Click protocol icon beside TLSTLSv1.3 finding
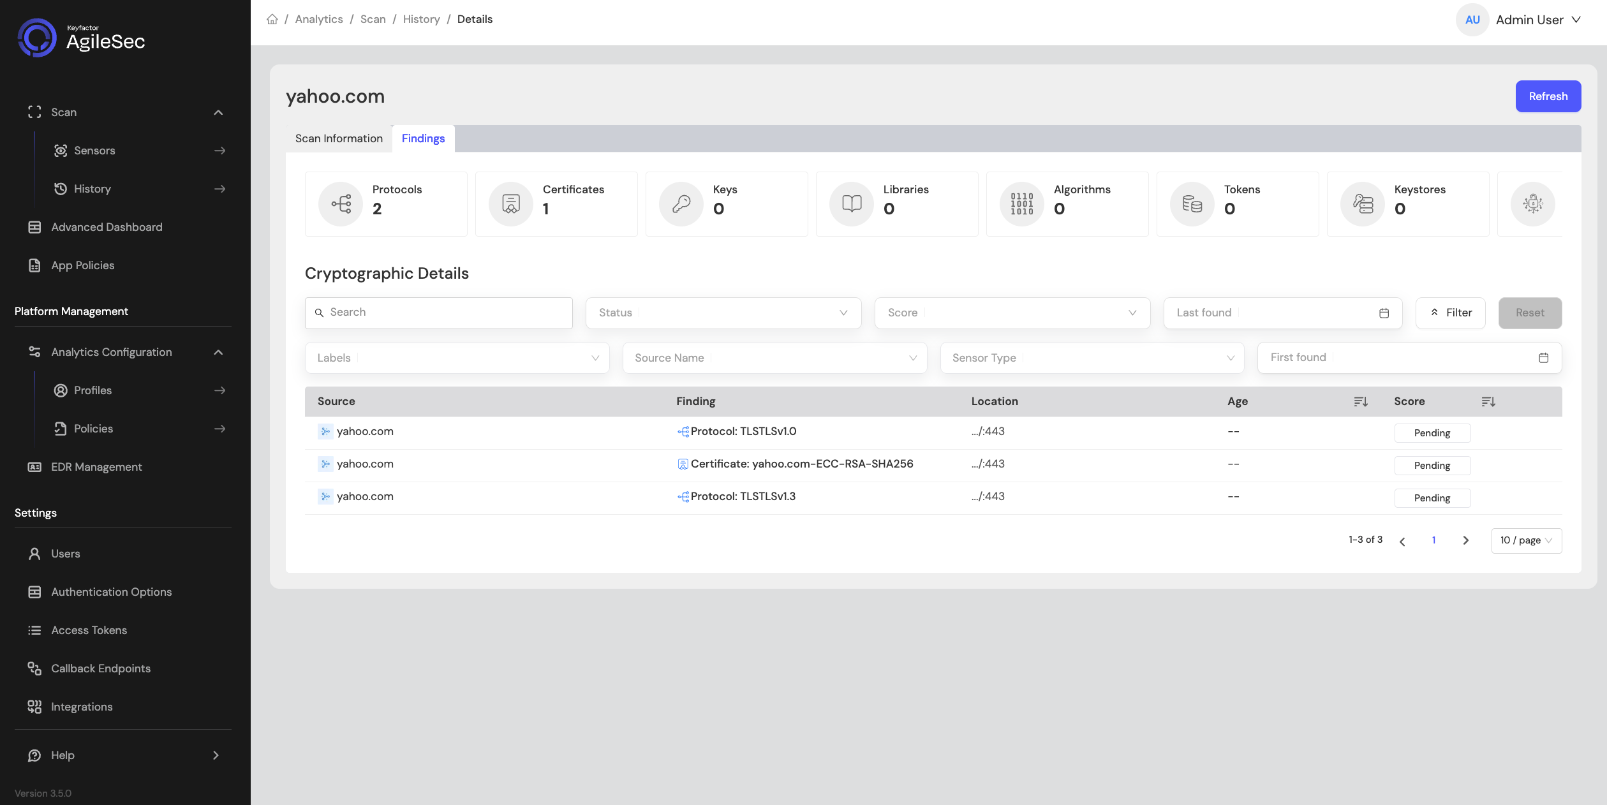Image resolution: width=1607 pixels, height=805 pixels. (x=683, y=497)
